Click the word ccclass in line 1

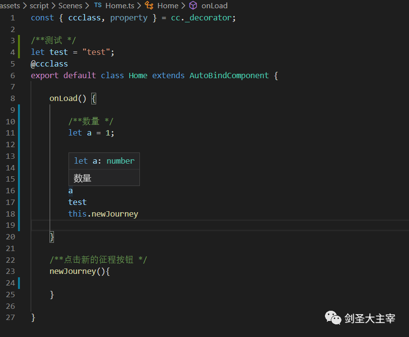[x=84, y=18]
